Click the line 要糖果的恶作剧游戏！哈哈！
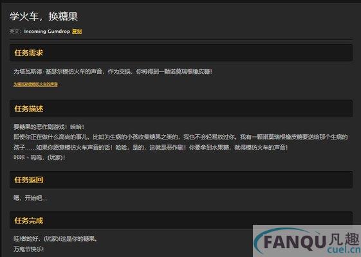The height and width of the screenshot is (257, 361). point(49,127)
